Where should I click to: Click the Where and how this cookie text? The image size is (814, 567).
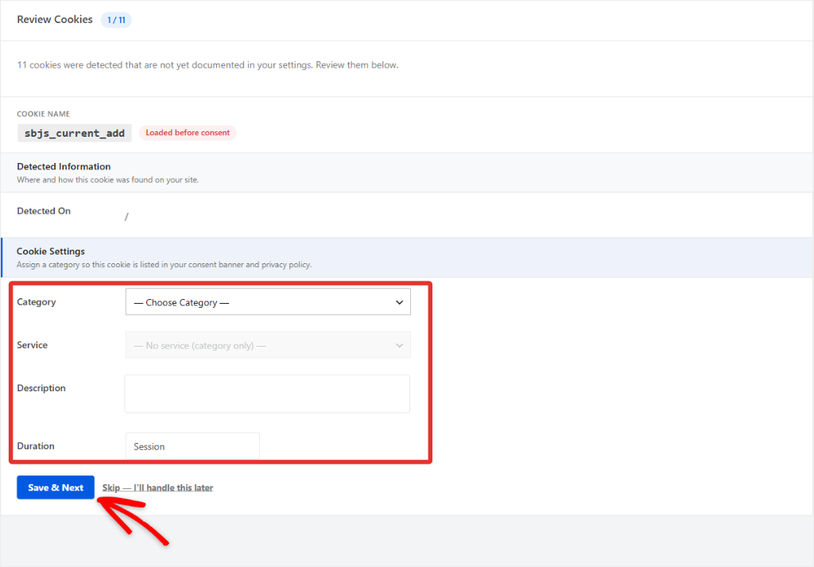[x=108, y=181]
